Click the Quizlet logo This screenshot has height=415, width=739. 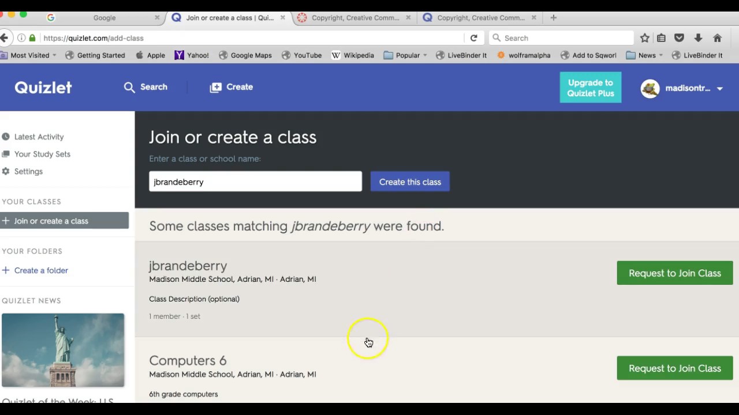43,88
